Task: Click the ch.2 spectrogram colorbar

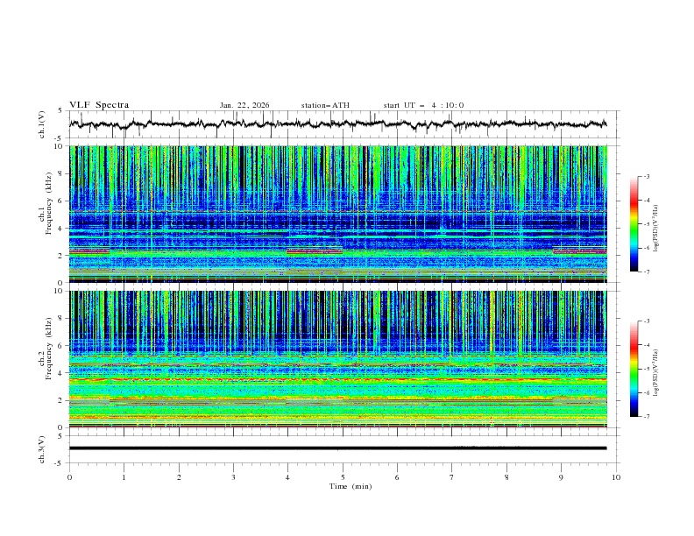Action: 634,369
